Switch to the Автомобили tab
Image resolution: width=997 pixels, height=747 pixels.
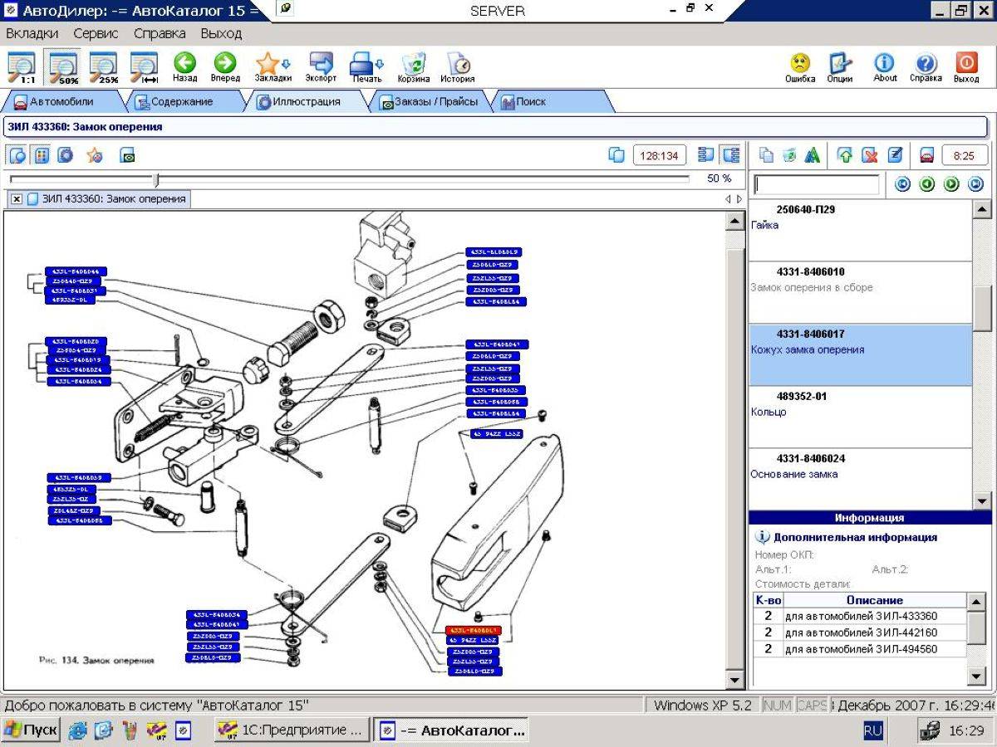62,102
